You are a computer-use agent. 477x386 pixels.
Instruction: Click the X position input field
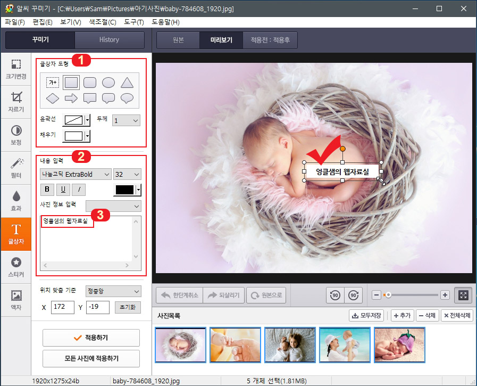63,307
